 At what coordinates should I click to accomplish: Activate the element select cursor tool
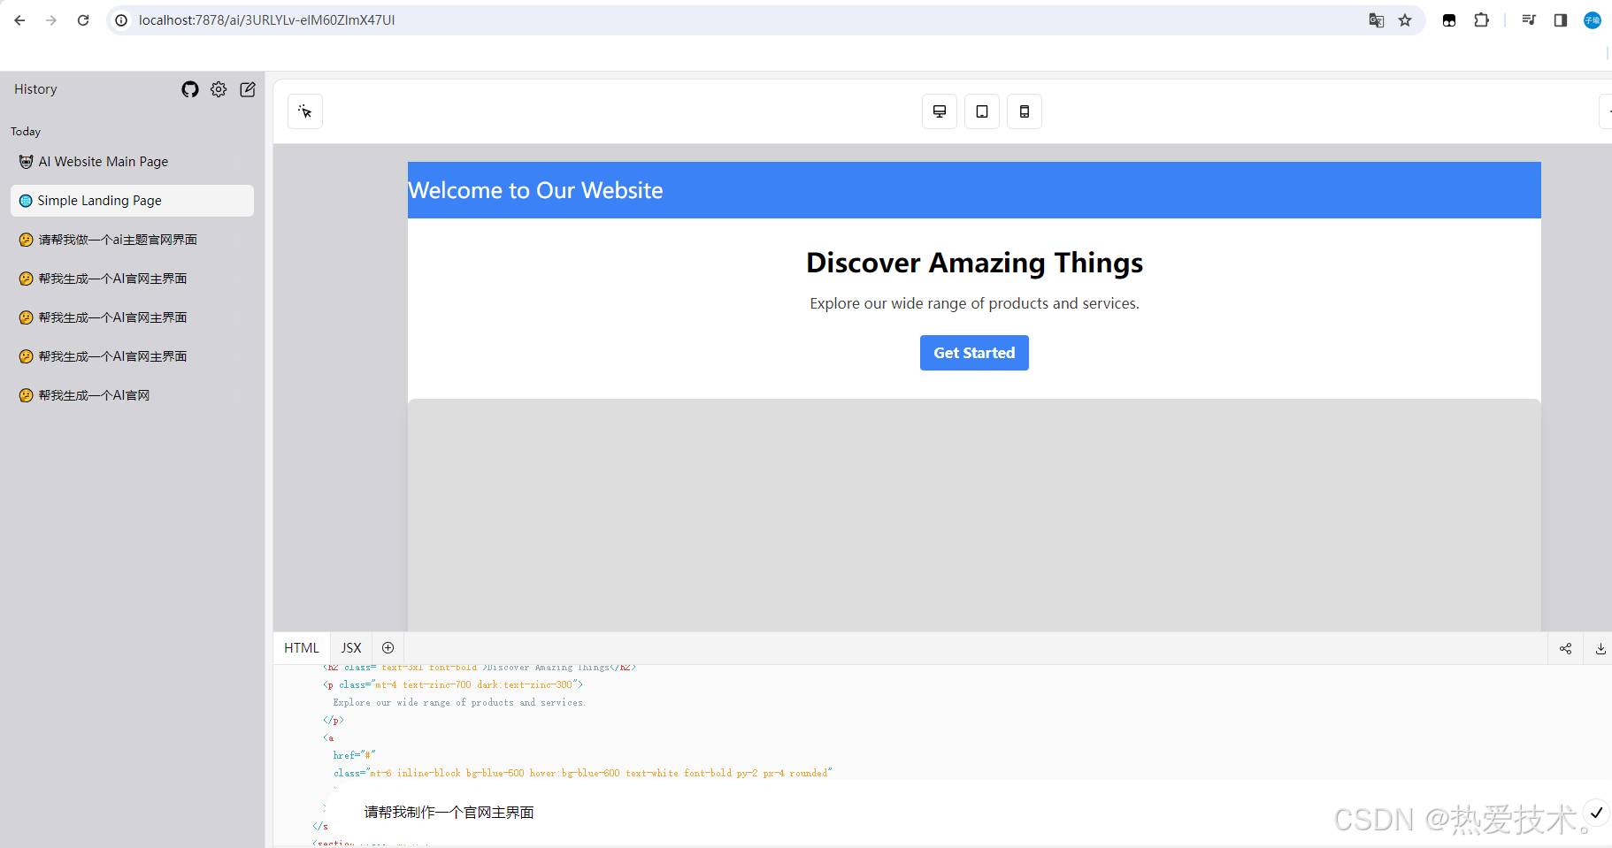click(305, 111)
